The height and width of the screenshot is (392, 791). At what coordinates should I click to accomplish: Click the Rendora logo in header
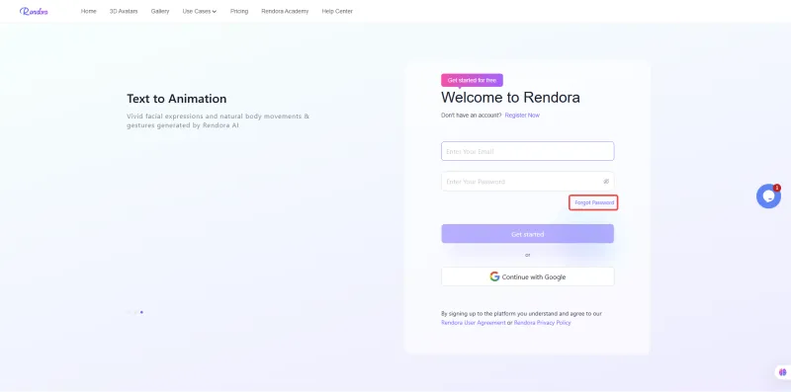(x=34, y=11)
